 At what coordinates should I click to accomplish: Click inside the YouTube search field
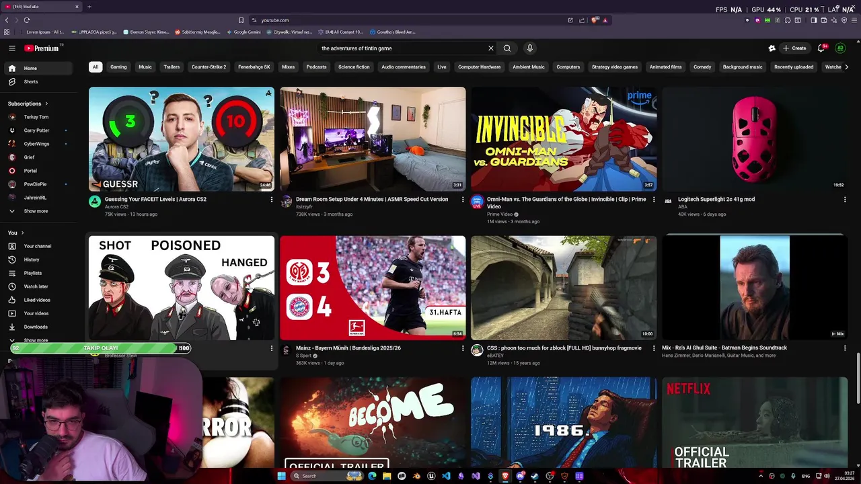click(x=402, y=48)
